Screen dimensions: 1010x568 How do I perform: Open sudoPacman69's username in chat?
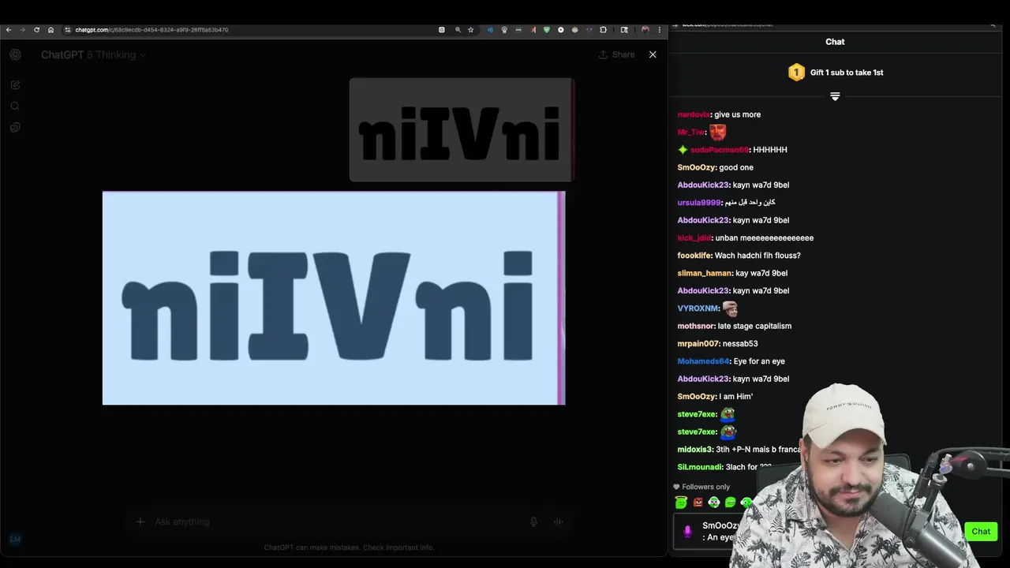click(719, 150)
